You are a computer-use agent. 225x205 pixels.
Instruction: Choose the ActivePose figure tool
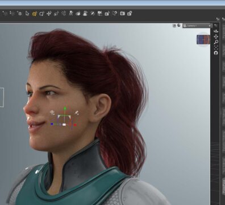click(x=71, y=13)
